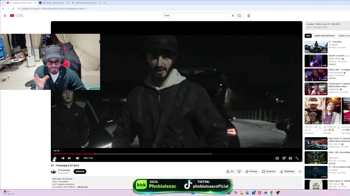Seek along the red video progress bar
The height and width of the screenshot is (196, 350).
(177, 154)
